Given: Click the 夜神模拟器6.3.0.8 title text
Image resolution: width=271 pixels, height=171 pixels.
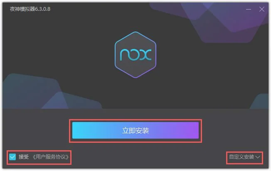Looking at the screenshot, I should (30, 9).
